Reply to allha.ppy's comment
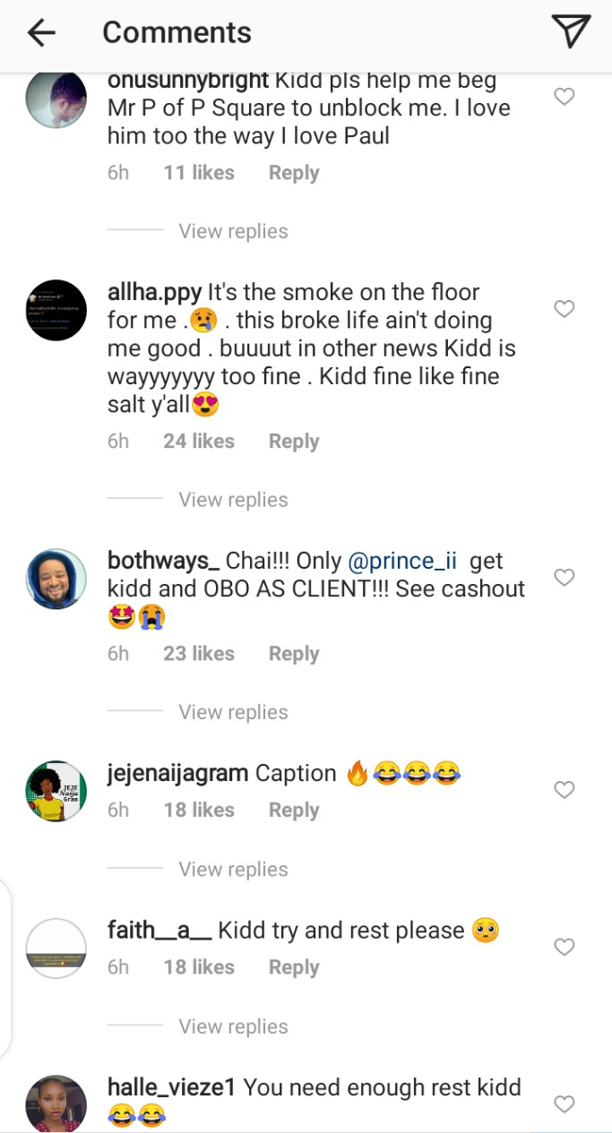The image size is (612, 1133). point(293,442)
